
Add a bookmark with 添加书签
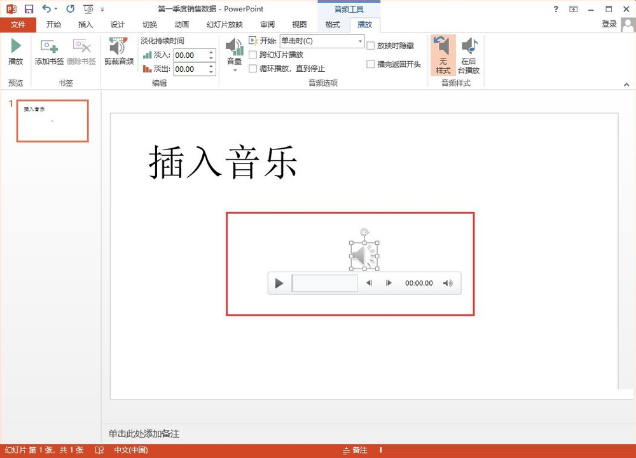pyautogui.click(x=49, y=52)
